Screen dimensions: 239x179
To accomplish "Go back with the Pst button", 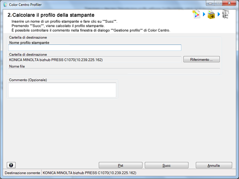I will [x=121, y=165].
